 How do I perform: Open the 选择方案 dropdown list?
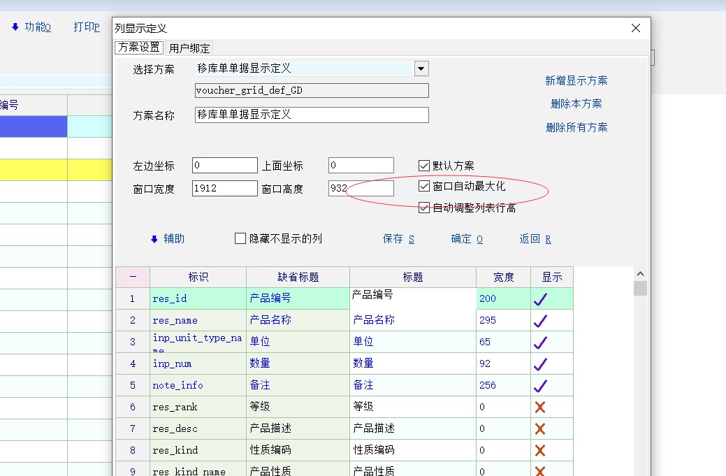point(421,68)
